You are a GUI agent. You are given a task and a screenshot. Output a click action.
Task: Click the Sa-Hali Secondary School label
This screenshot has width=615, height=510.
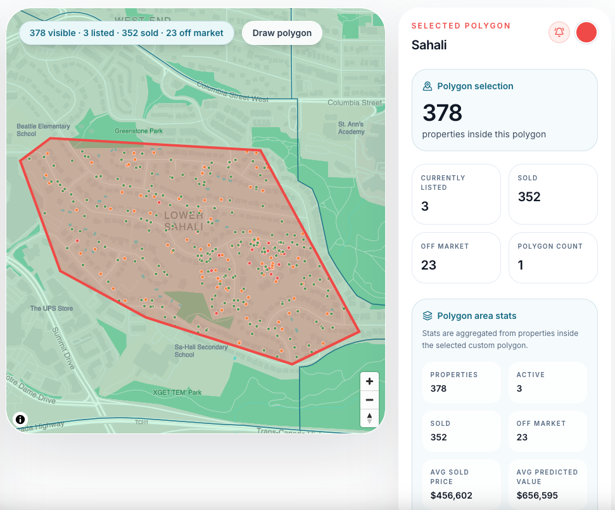(x=201, y=351)
